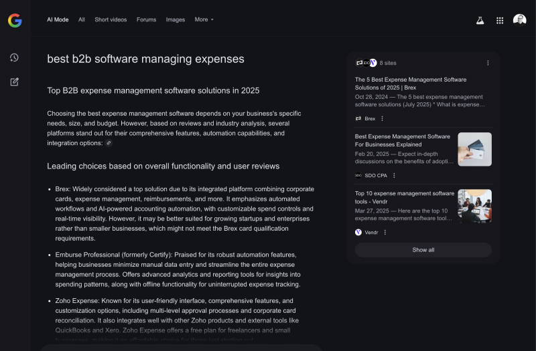Click heading 'Top B2B expense management software solutions in 2025'

pos(153,90)
